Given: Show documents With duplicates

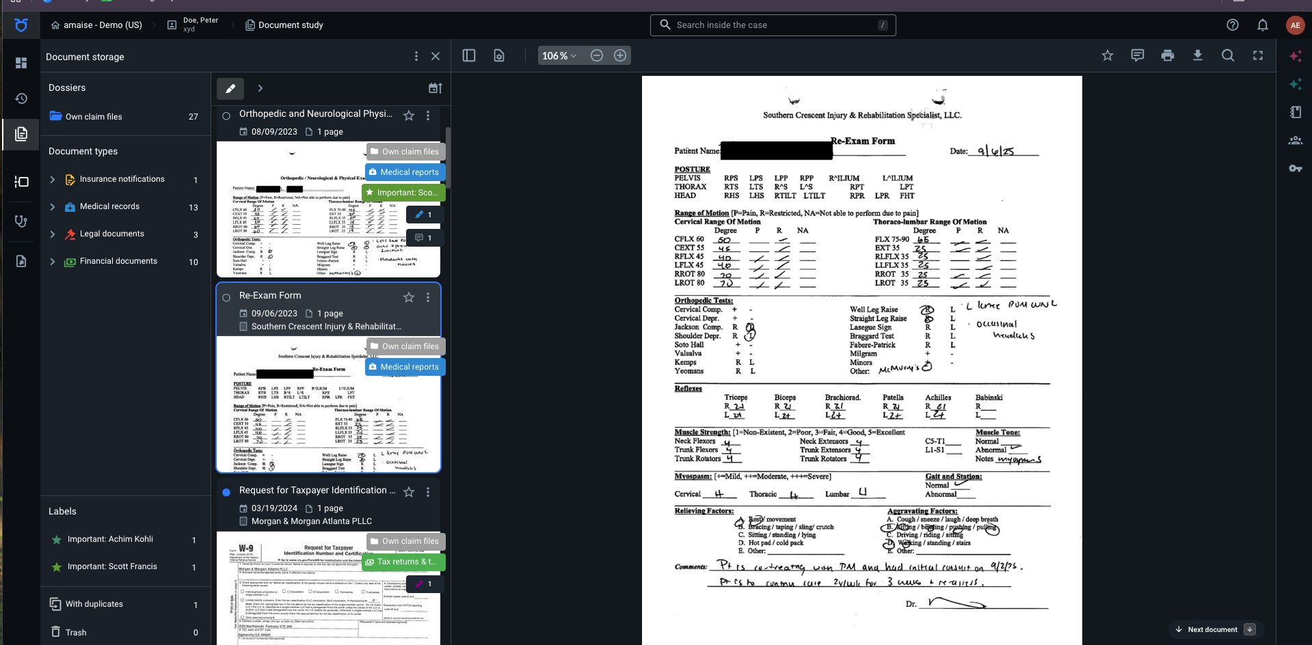Looking at the screenshot, I should 124,605.
